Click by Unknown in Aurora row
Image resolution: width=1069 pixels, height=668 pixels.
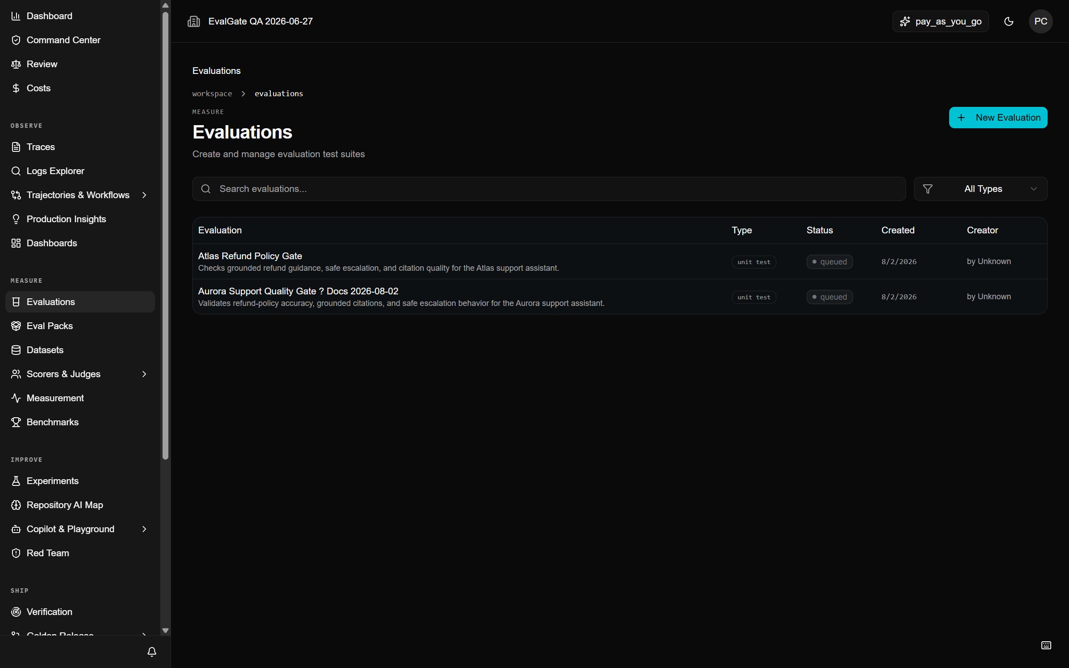989,297
